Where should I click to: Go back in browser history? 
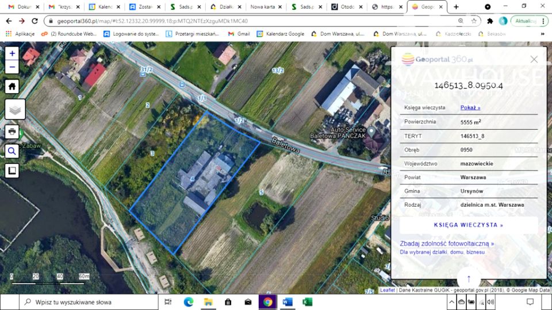pyautogui.click(x=9, y=21)
